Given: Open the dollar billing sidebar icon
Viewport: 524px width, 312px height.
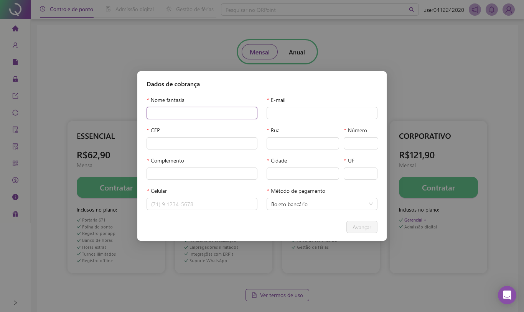Looking at the screenshot, I should point(15,180).
